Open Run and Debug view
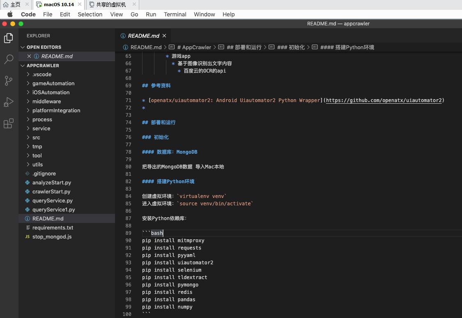This screenshot has width=462, height=318. 9,102
